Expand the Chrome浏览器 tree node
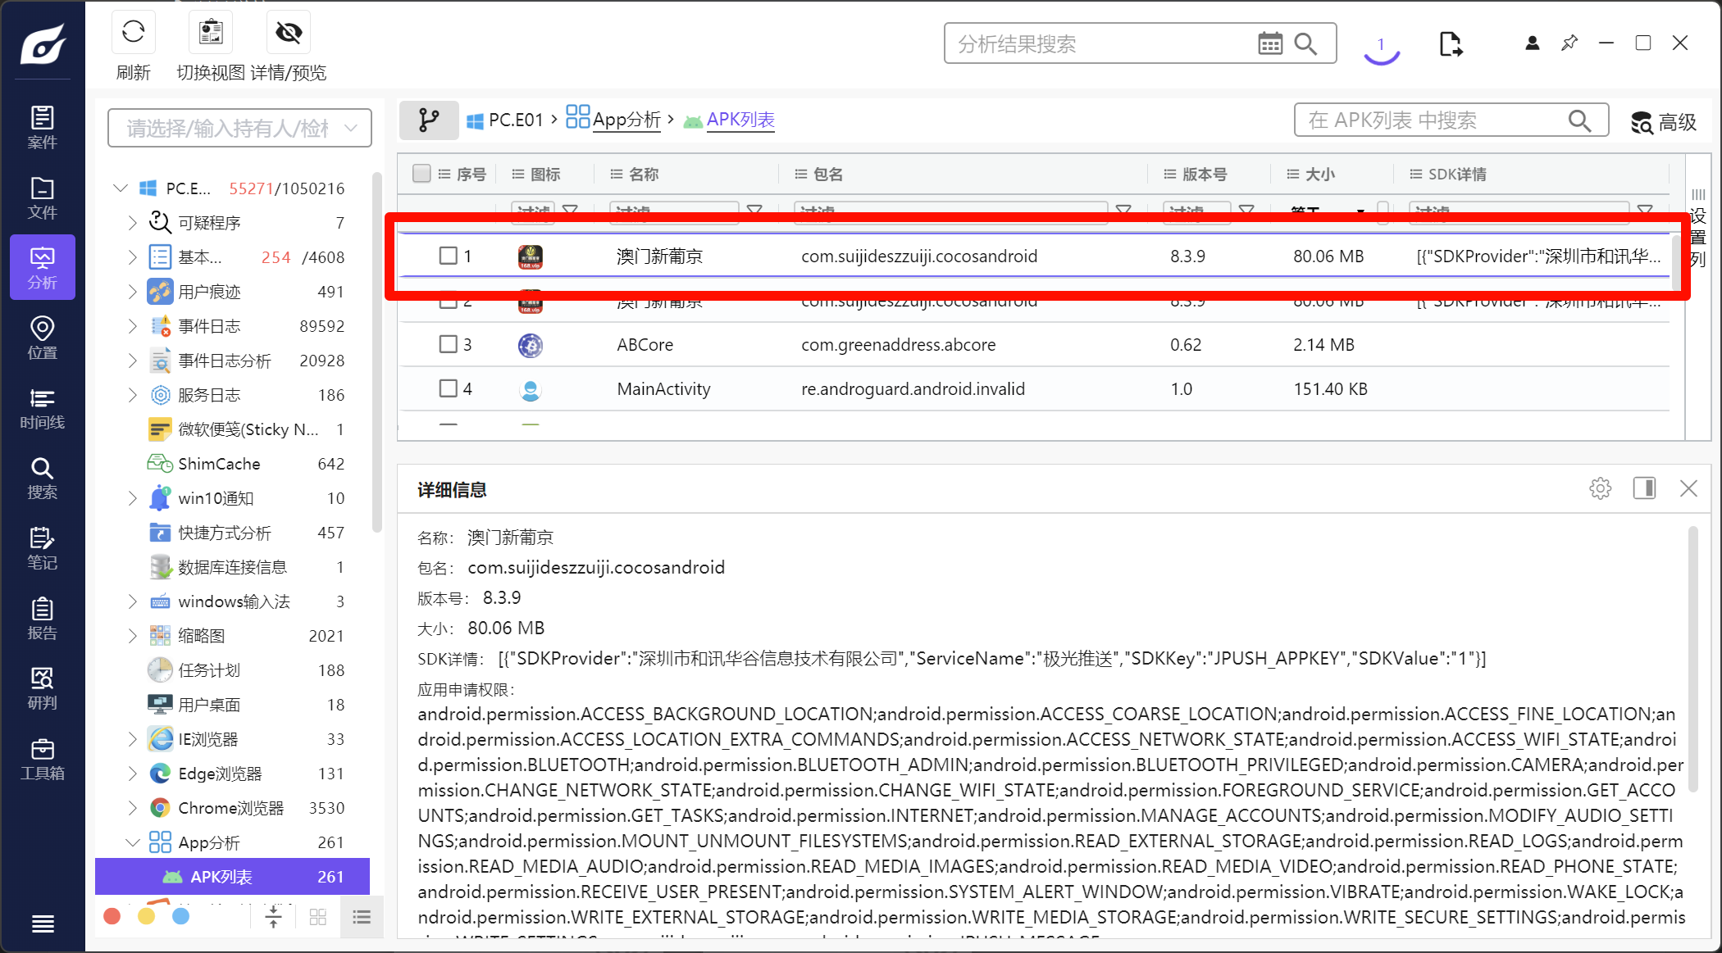 tap(132, 808)
